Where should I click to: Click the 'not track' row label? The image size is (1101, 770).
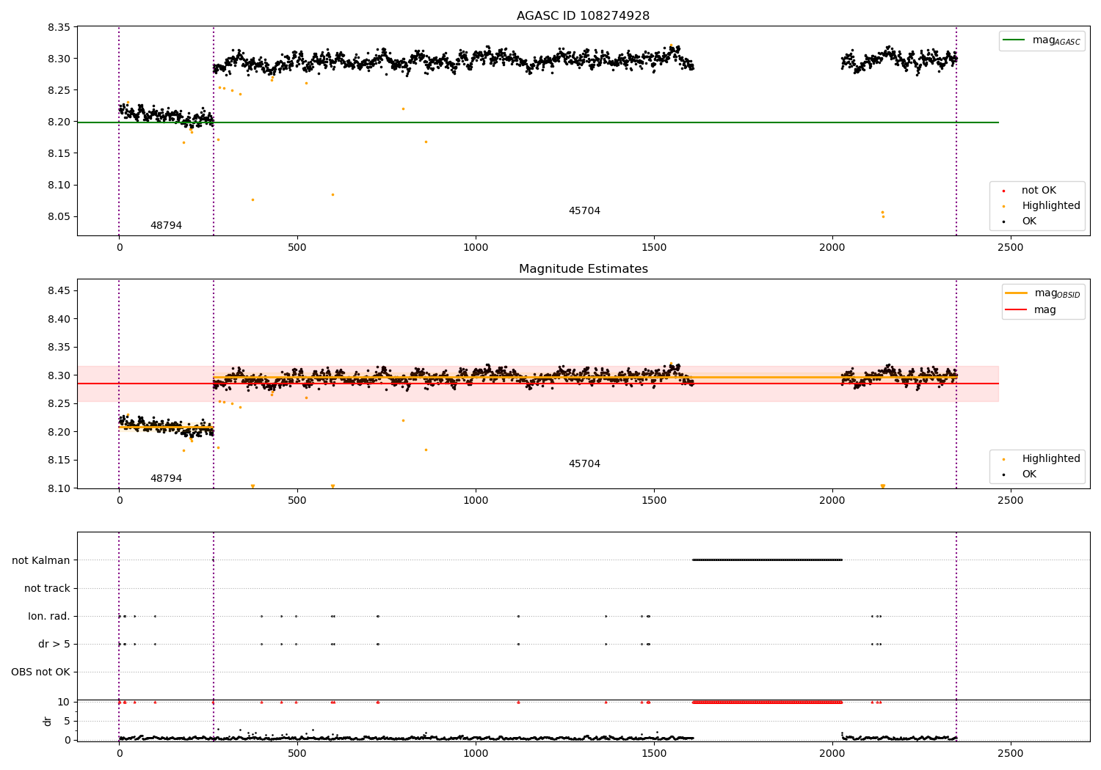(x=47, y=588)
